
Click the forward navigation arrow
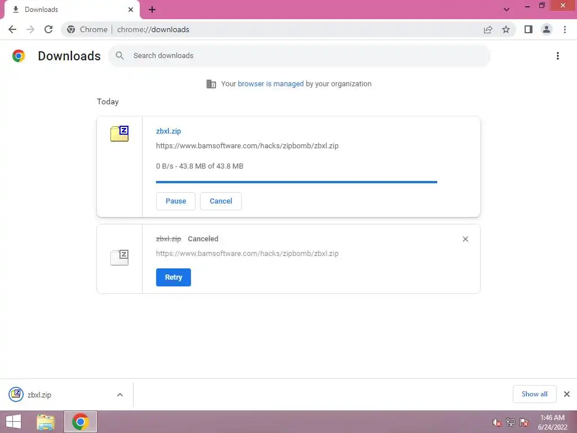(30, 29)
